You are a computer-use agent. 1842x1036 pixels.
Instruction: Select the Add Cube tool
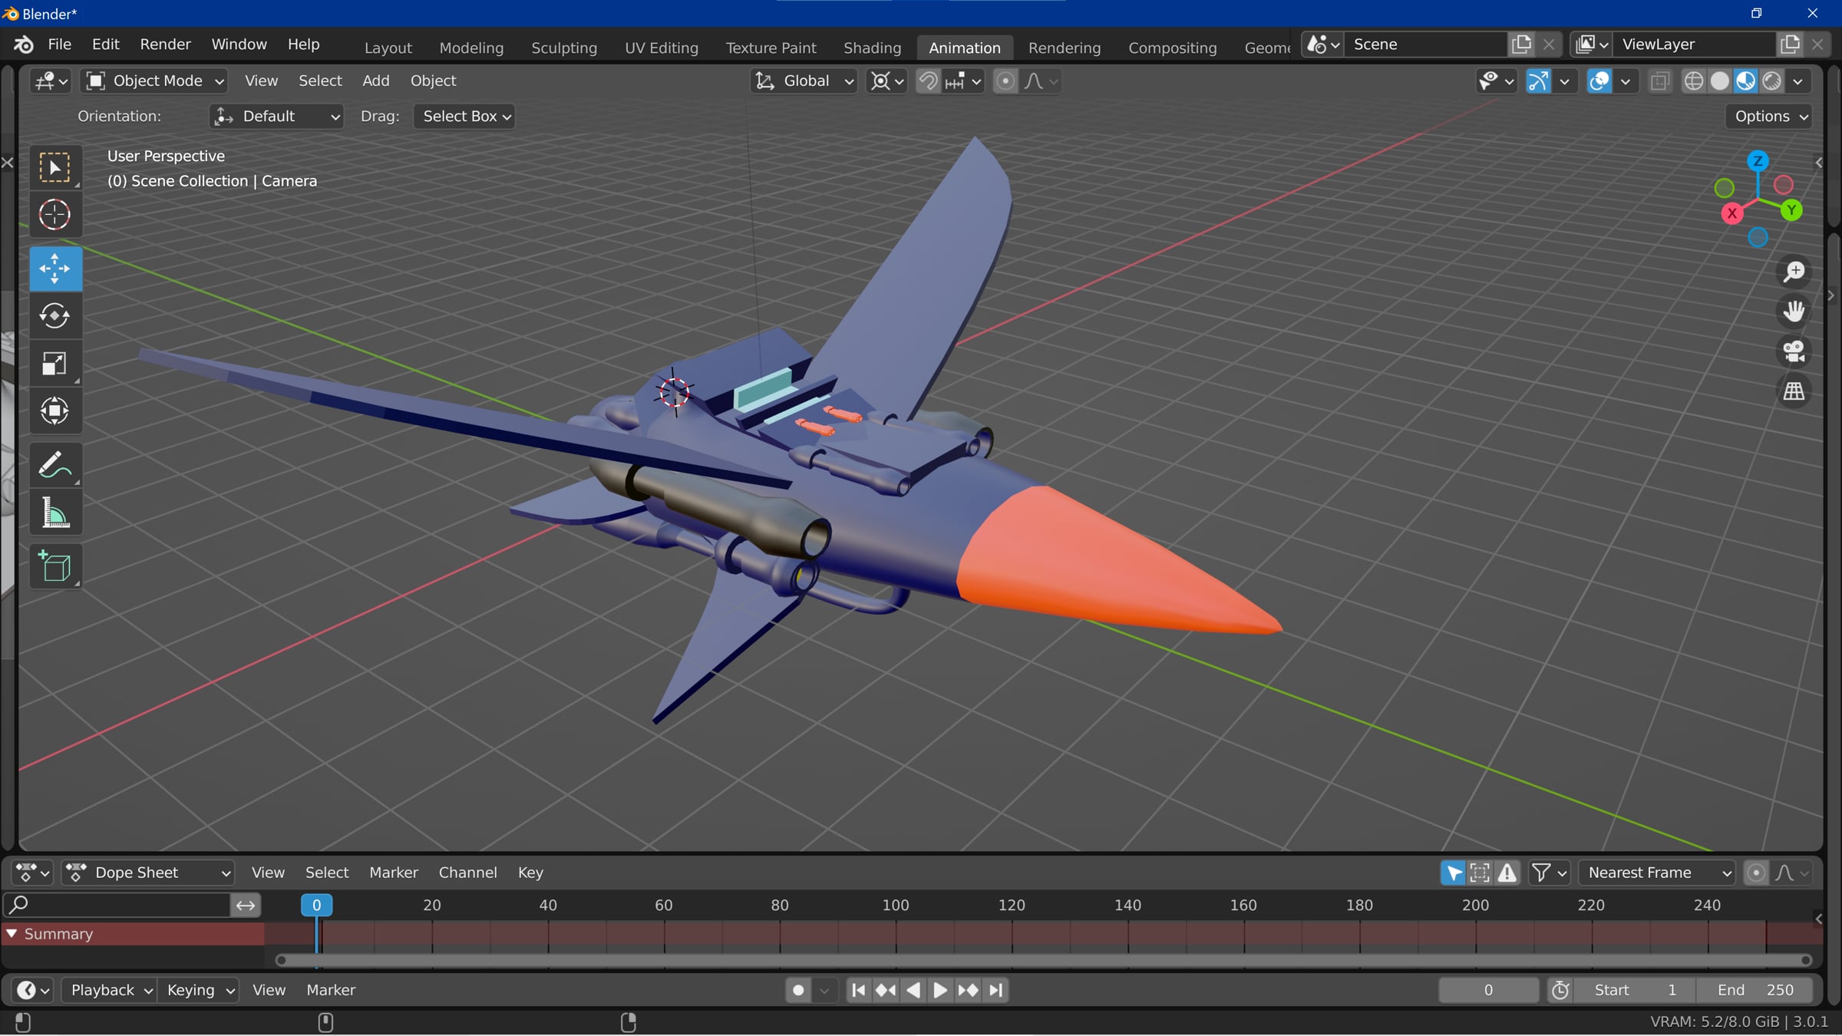[54, 566]
